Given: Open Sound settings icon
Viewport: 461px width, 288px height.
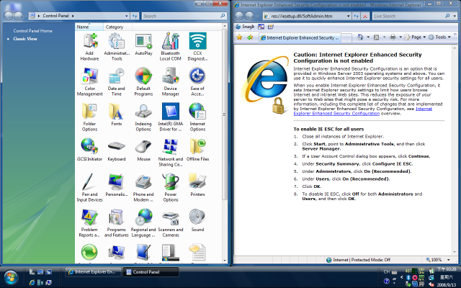Looking at the screenshot, I should tap(197, 221).
